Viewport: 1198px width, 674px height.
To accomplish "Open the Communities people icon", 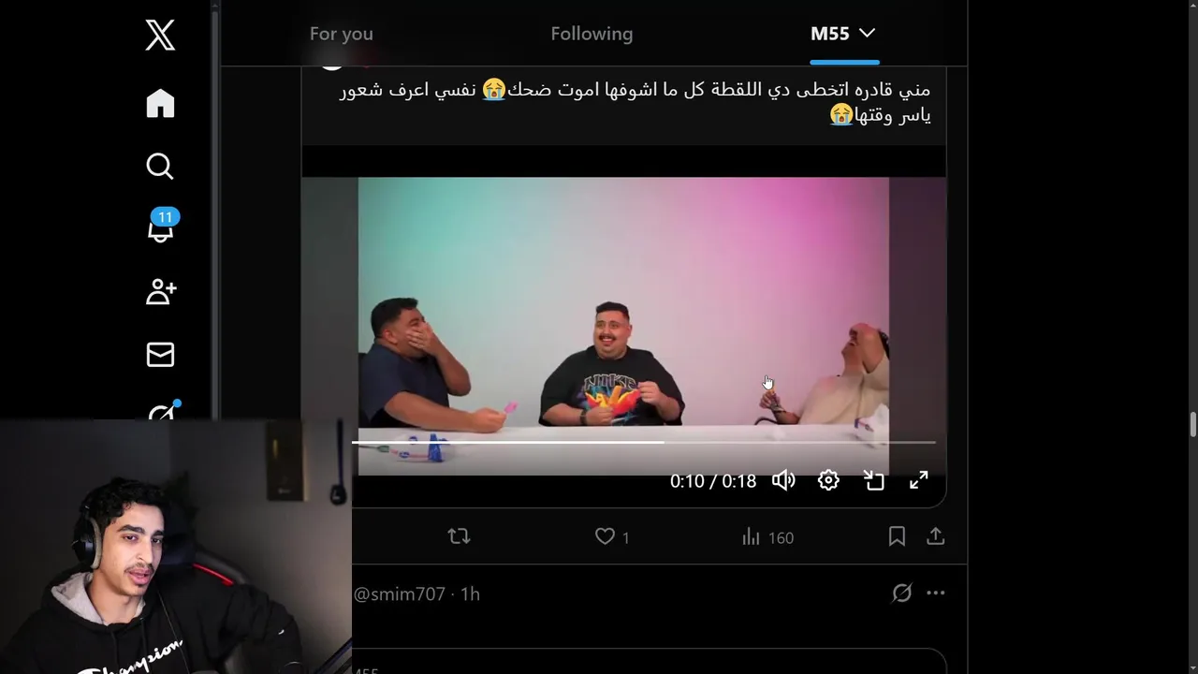I will coord(161,291).
